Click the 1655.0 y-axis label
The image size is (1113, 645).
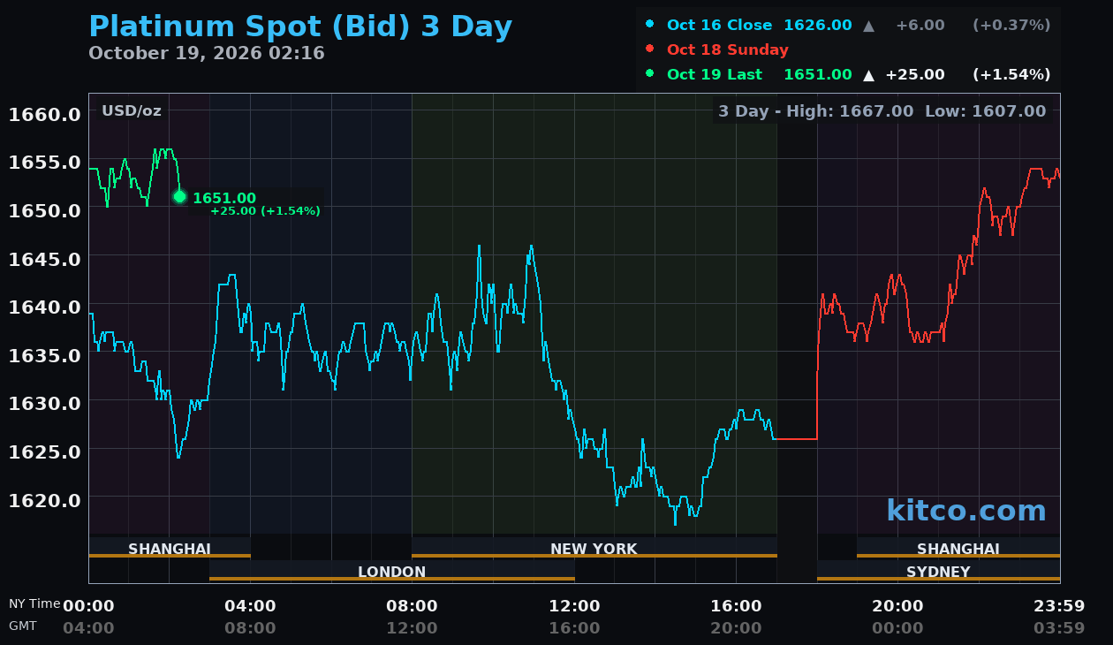point(44,163)
